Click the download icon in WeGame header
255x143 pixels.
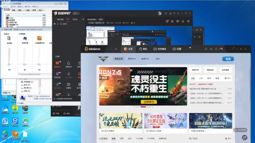(216, 49)
